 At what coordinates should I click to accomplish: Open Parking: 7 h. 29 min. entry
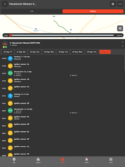click(x=62, y=58)
